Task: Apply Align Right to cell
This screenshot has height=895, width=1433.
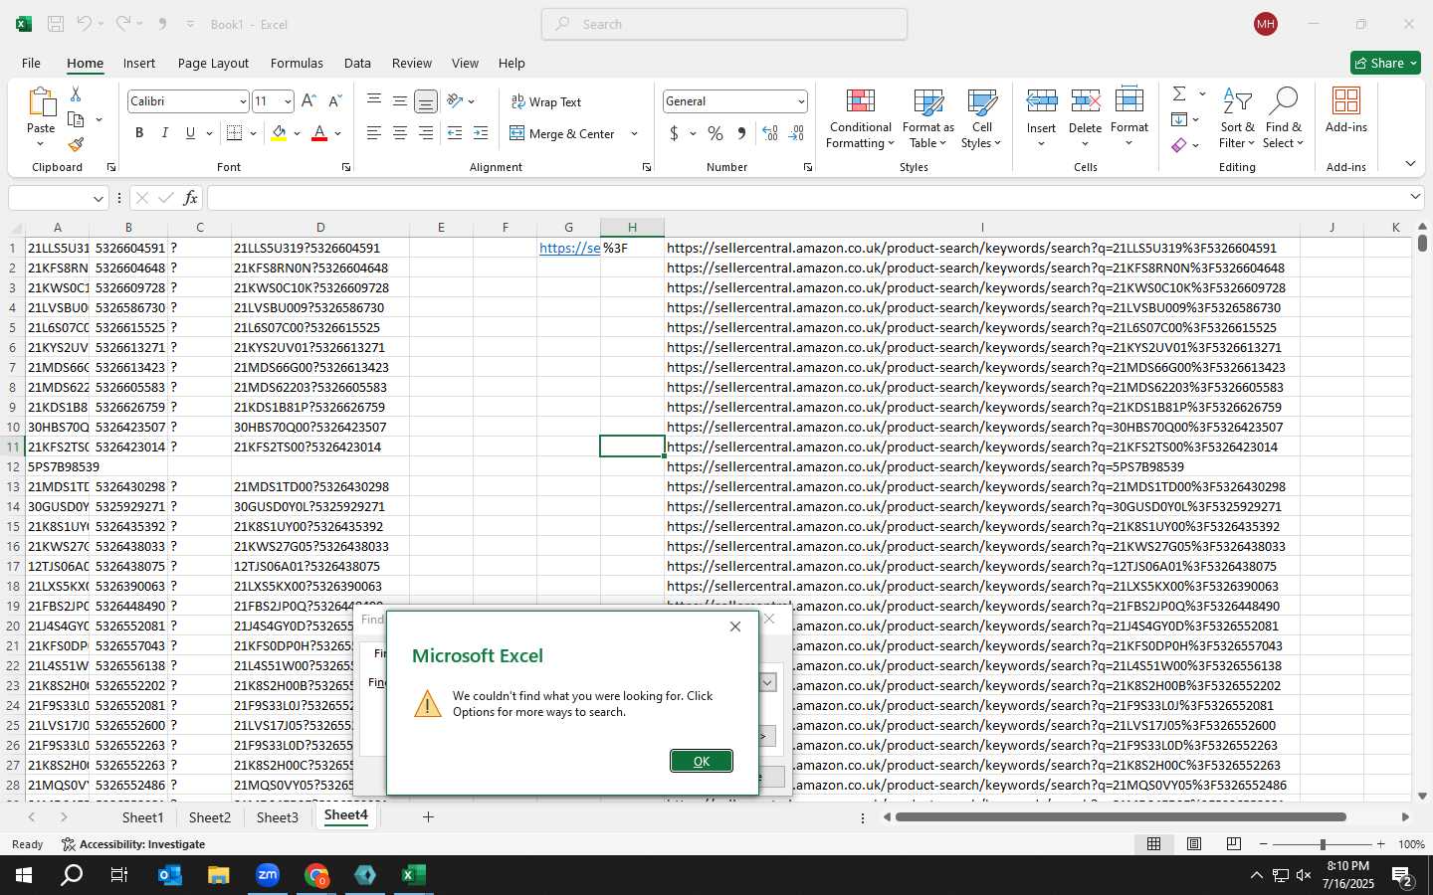Action: pos(425,133)
